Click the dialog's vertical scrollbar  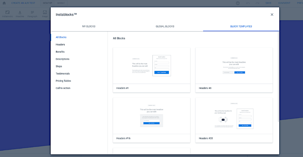tap(278, 77)
